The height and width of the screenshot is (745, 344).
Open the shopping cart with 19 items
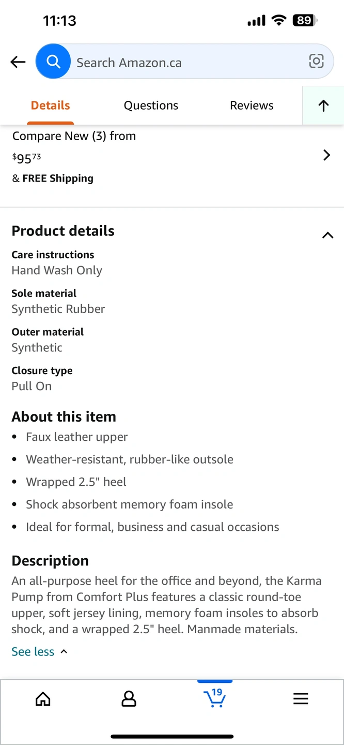click(215, 698)
